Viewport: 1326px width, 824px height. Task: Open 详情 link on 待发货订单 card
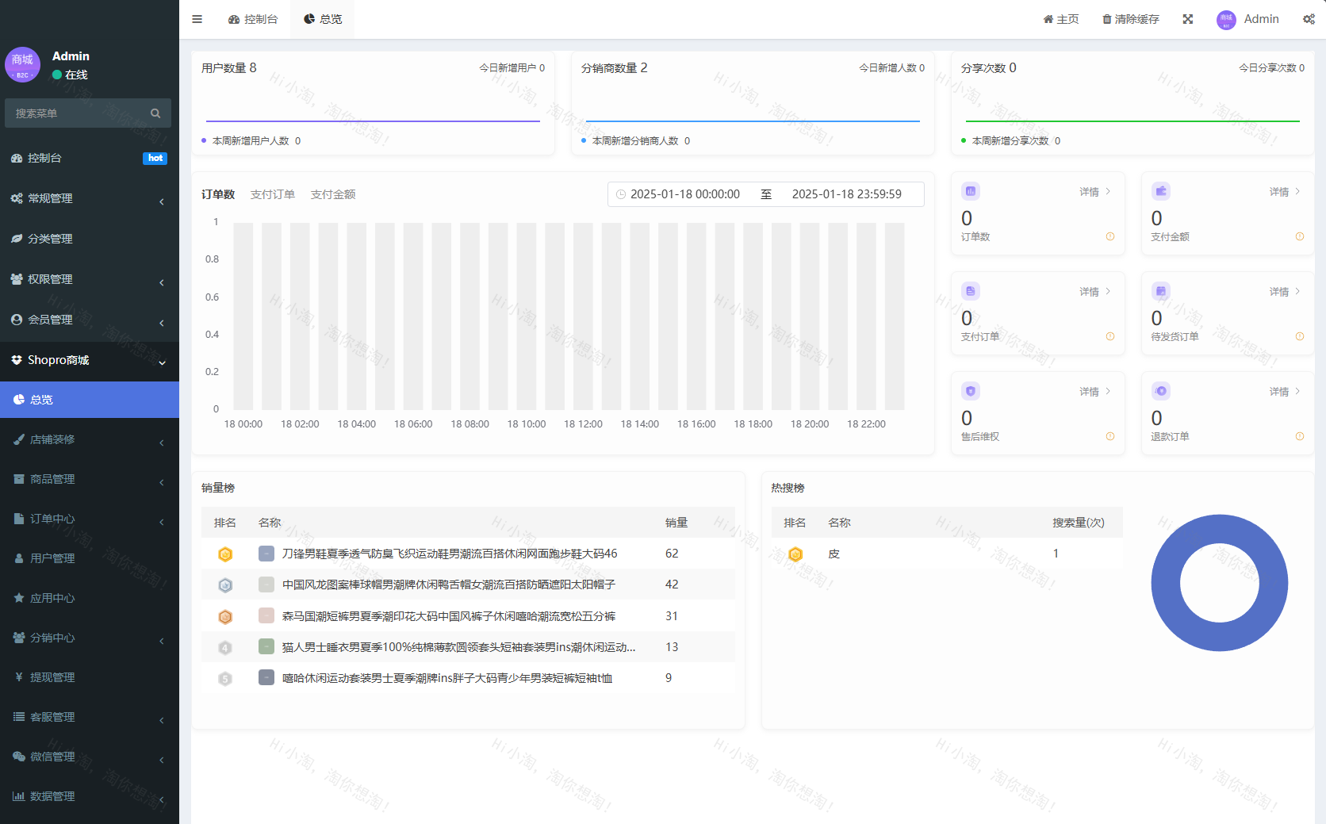[x=1285, y=292]
